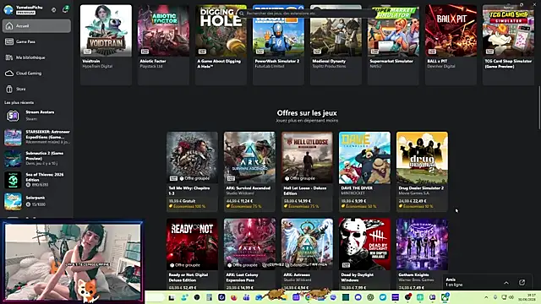
Task: Expand the Amis friends panel chevron
Action: click(506, 283)
